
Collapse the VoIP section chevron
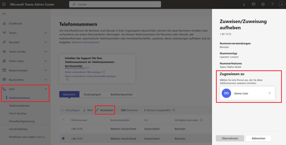click(x=45, y=89)
